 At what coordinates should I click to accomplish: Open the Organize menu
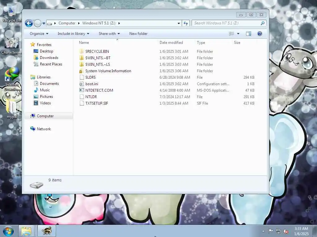click(x=39, y=34)
